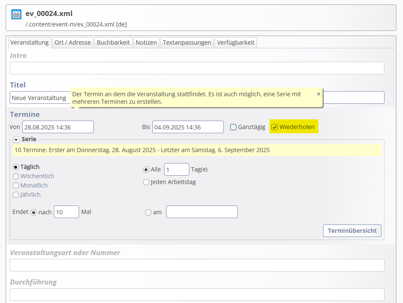Collapse the Serie section arrow
The width and height of the screenshot is (403, 303).
point(16,140)
